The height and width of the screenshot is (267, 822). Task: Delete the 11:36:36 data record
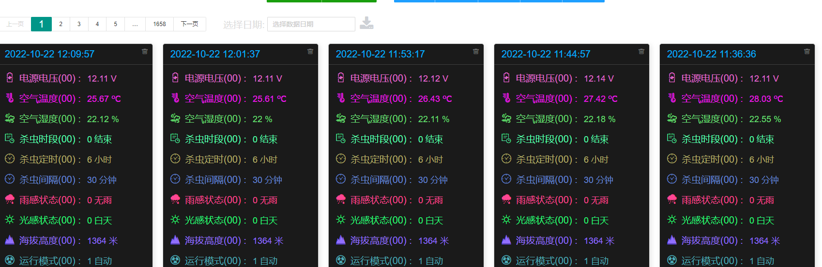807,51
